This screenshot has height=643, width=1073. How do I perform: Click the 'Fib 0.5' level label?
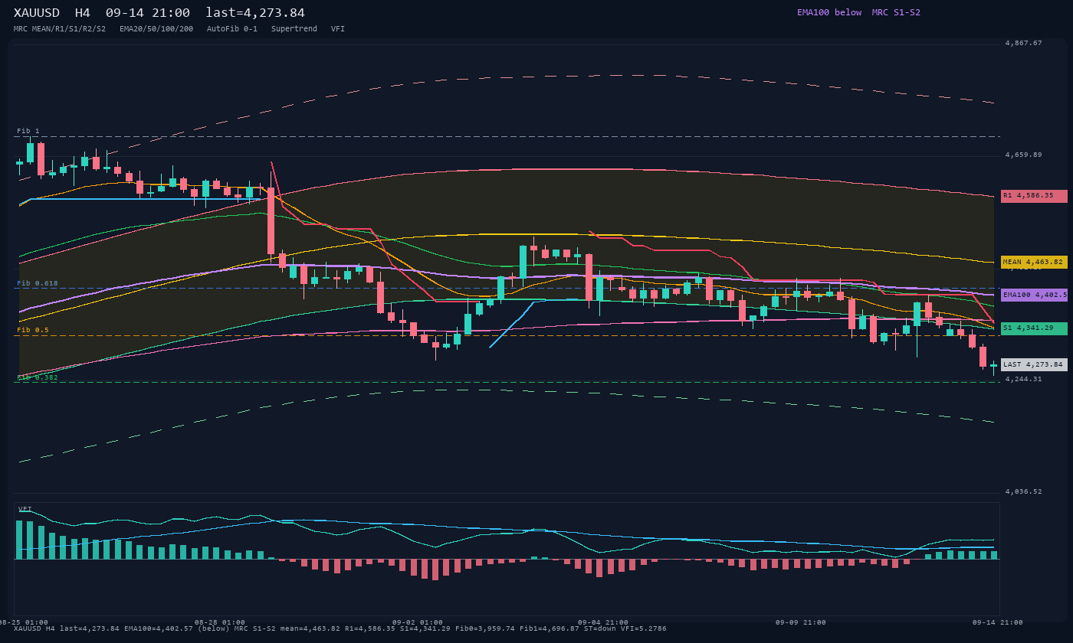pyautogui.click(x=33, y=330)
